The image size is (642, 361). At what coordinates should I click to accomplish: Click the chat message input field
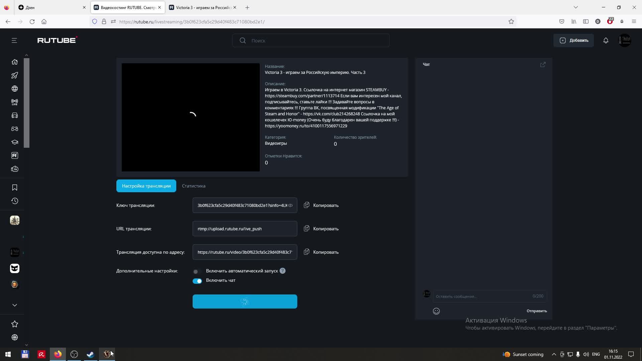point(481,296)
